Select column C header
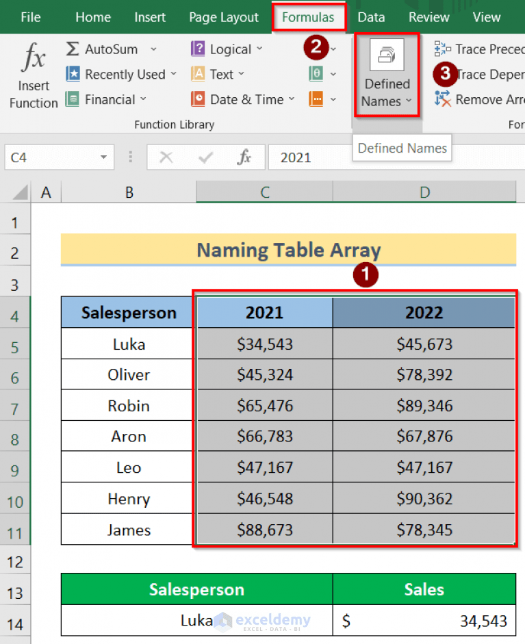525x644 pixels. 265,192
